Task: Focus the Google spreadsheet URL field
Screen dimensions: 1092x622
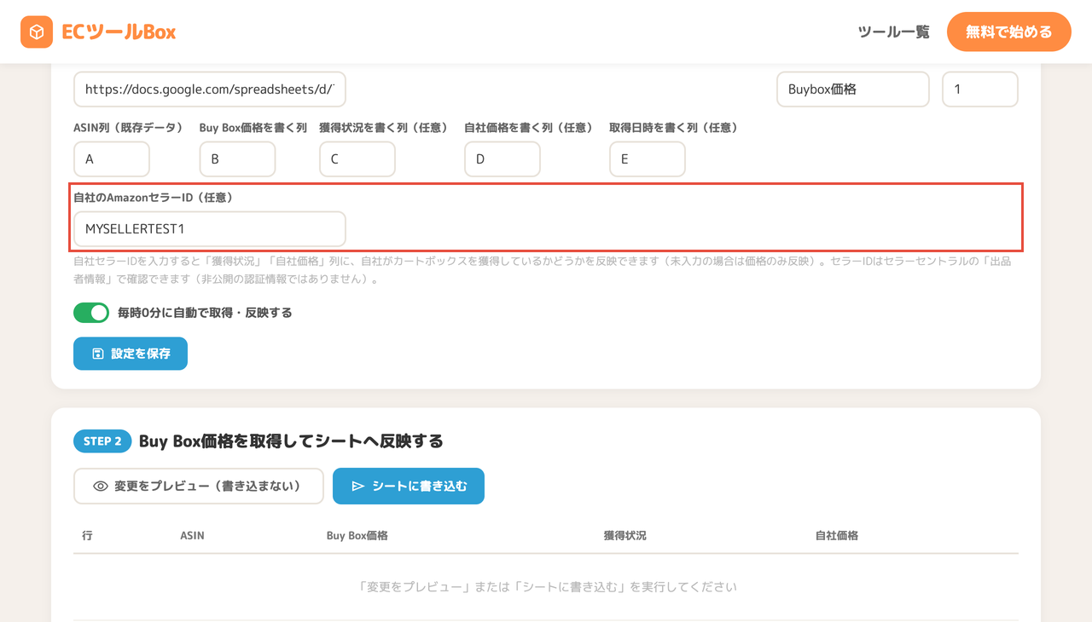Action: tap(210, 89)
